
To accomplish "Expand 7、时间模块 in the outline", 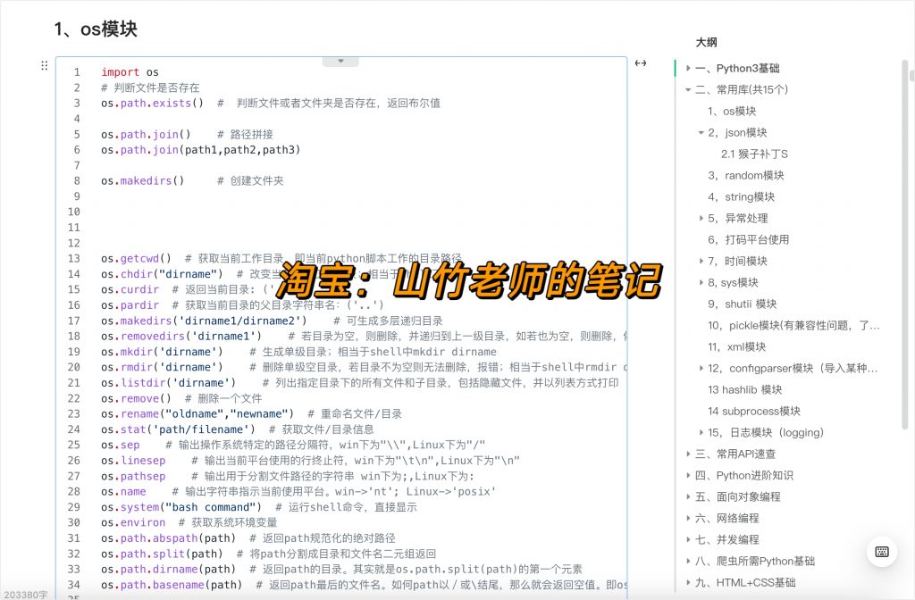I will (700, 261).
